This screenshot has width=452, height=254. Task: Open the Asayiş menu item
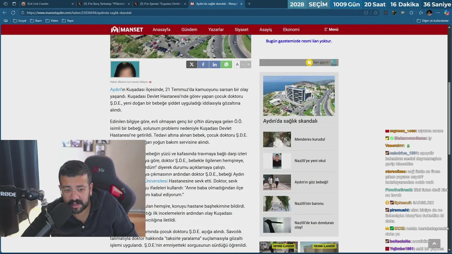[266, 30]
